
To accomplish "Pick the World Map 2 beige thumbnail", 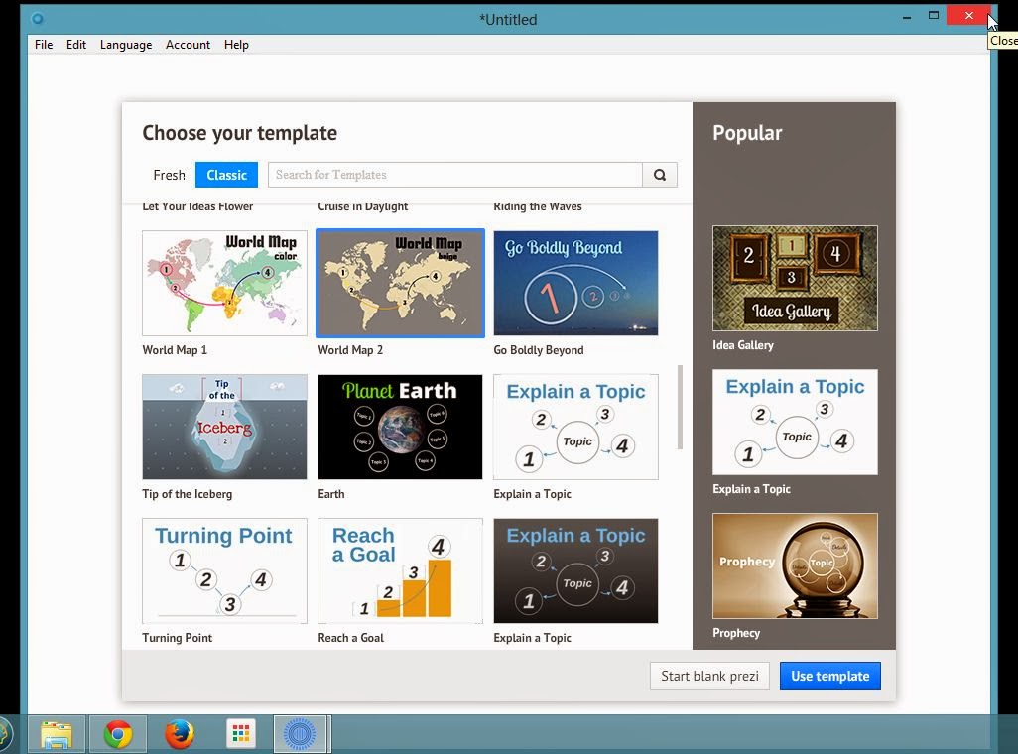I will point(401,283).
